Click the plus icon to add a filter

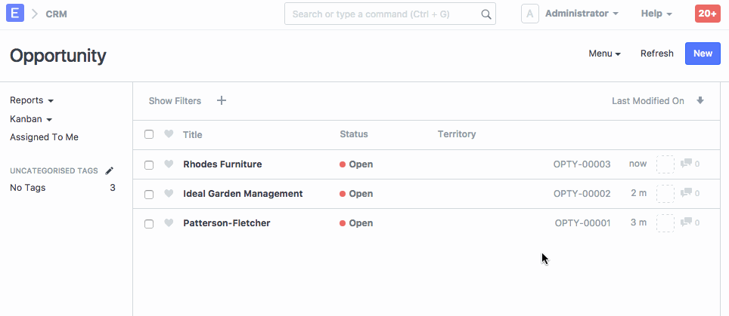[222, 100]
